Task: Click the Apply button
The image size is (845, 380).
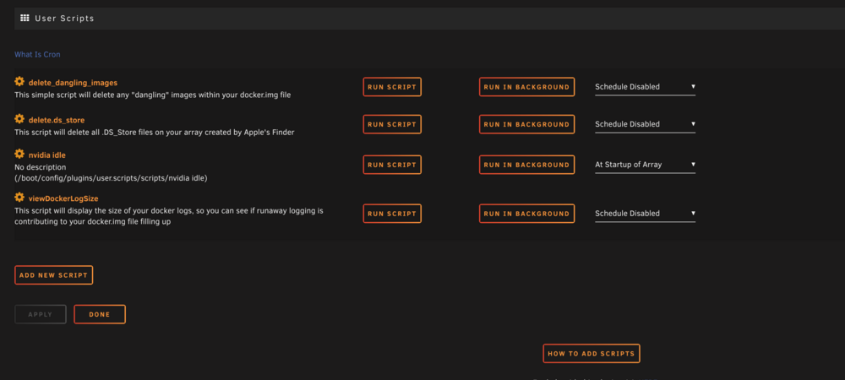Action: (40, 314)
